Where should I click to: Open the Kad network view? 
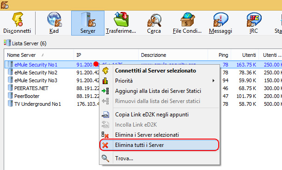coord(54,23)
